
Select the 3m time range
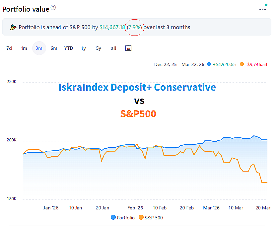[x=39, y=48]
